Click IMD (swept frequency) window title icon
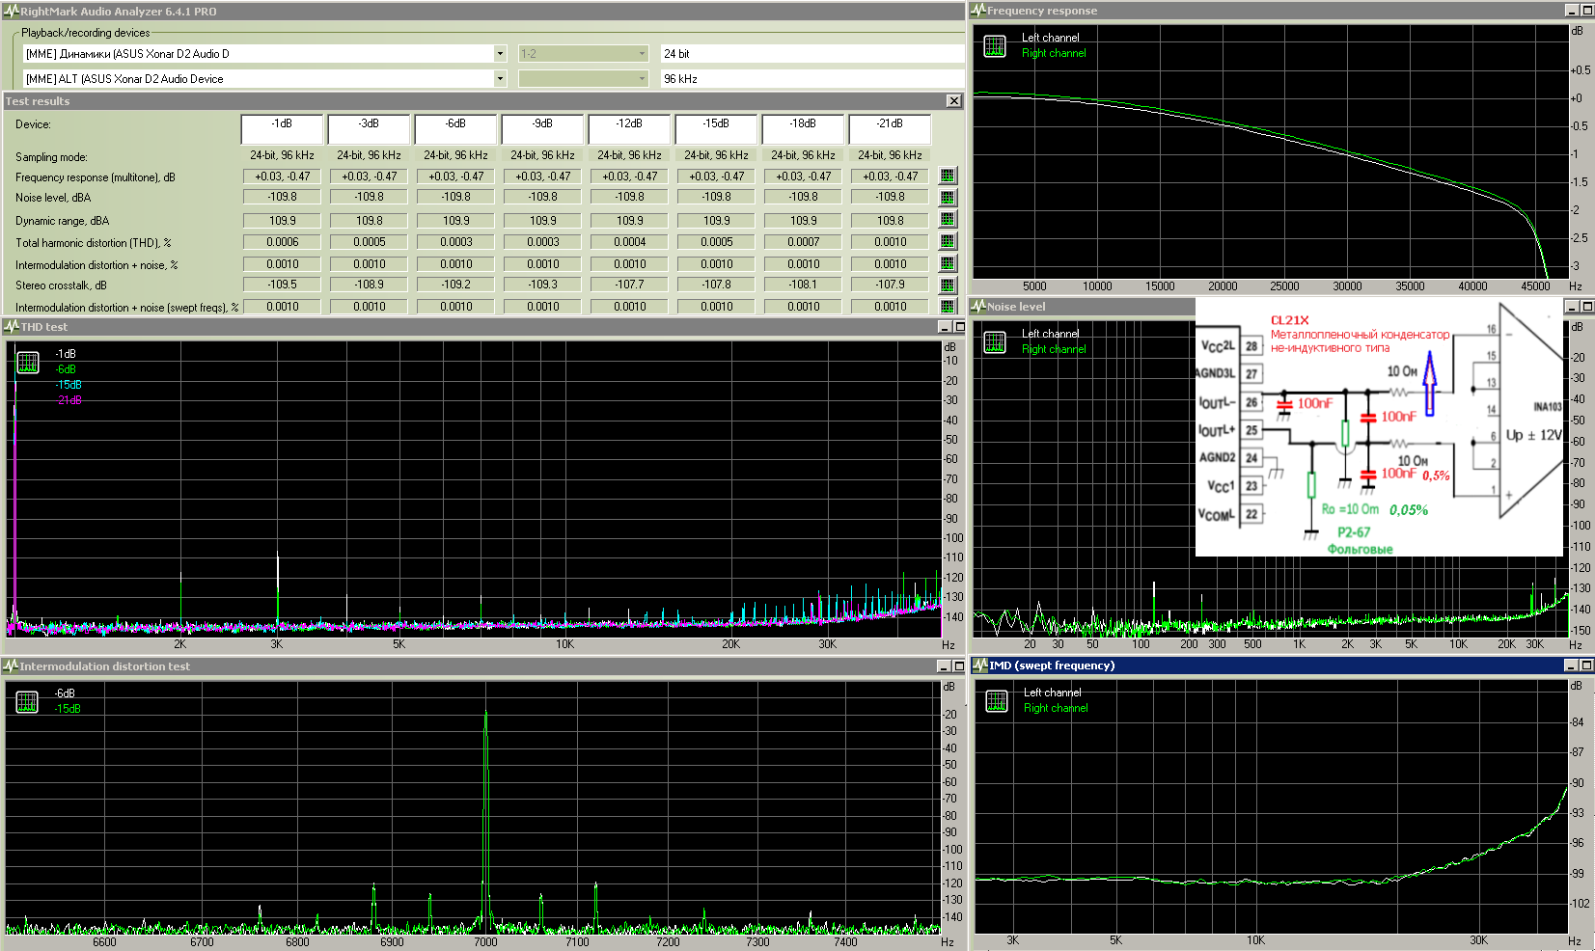 pos(980,666)
